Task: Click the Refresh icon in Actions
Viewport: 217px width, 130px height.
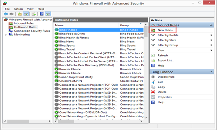Action: point(153,55)
